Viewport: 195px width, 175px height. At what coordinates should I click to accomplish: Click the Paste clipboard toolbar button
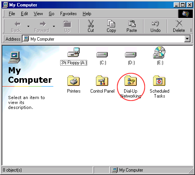(x=132, y=26)
